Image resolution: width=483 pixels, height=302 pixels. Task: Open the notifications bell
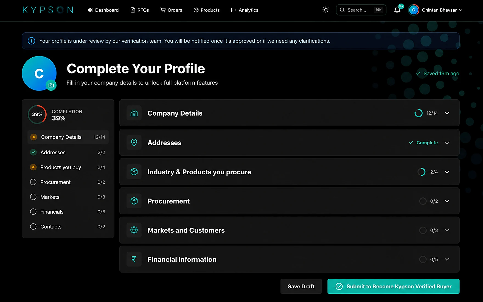click(x=397, y=10)
